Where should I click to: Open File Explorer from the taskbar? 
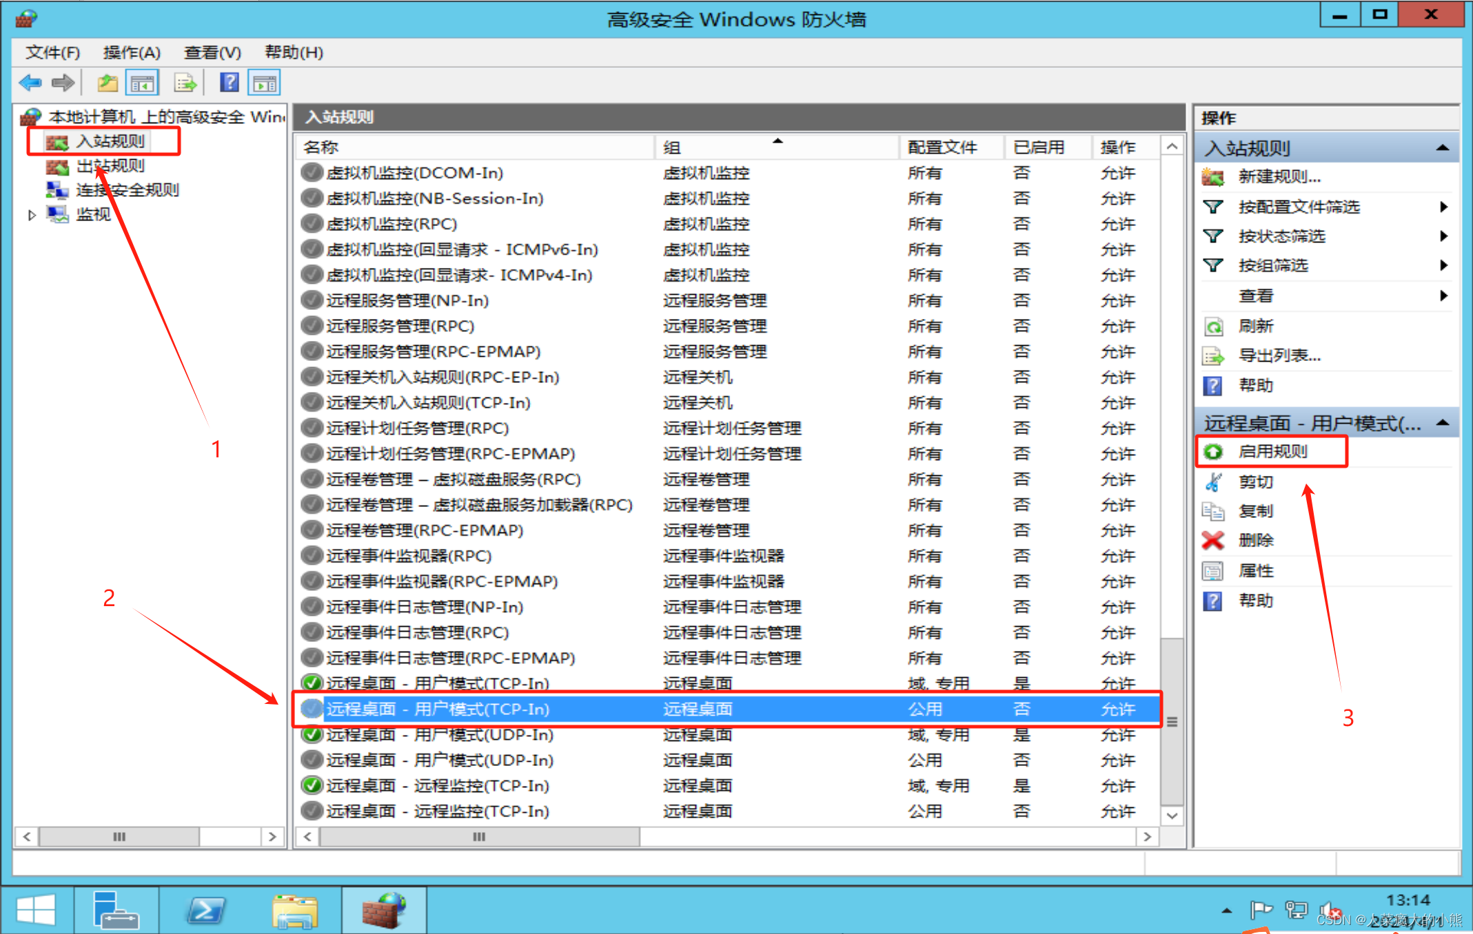click(x=295, y=910)
